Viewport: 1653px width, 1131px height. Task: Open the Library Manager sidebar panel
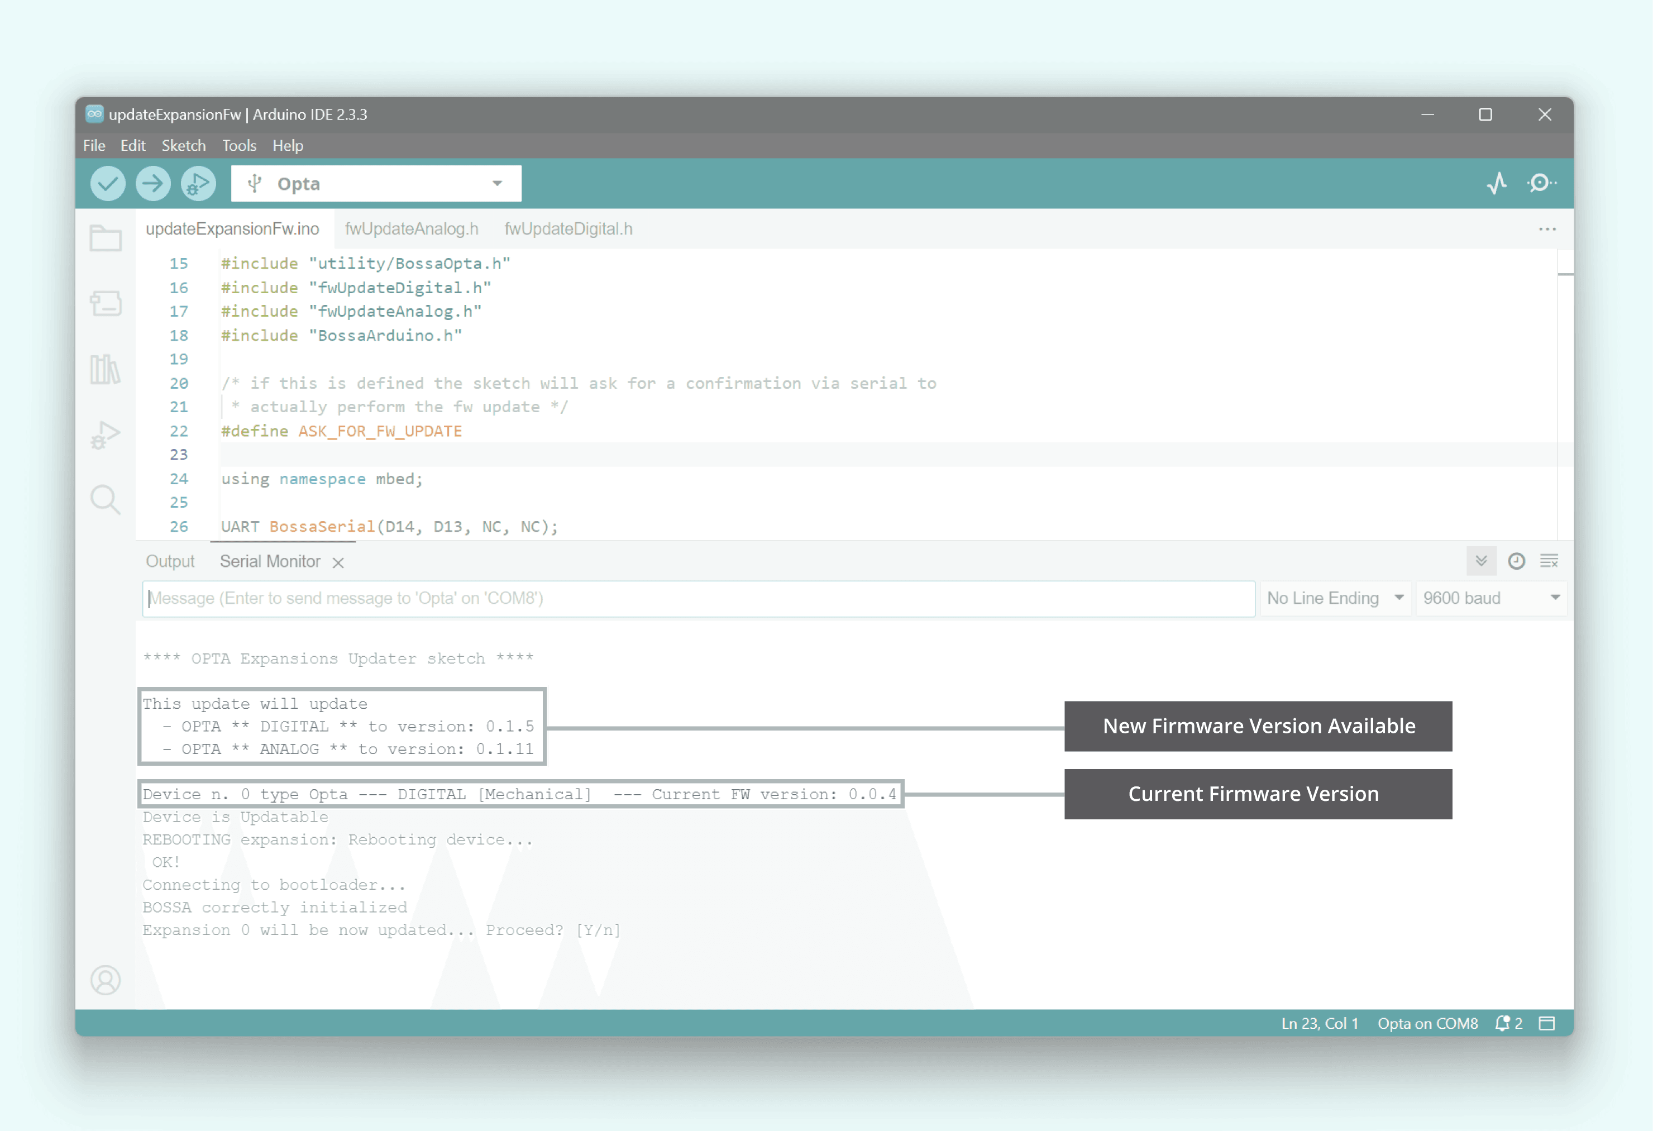(106, 369)
